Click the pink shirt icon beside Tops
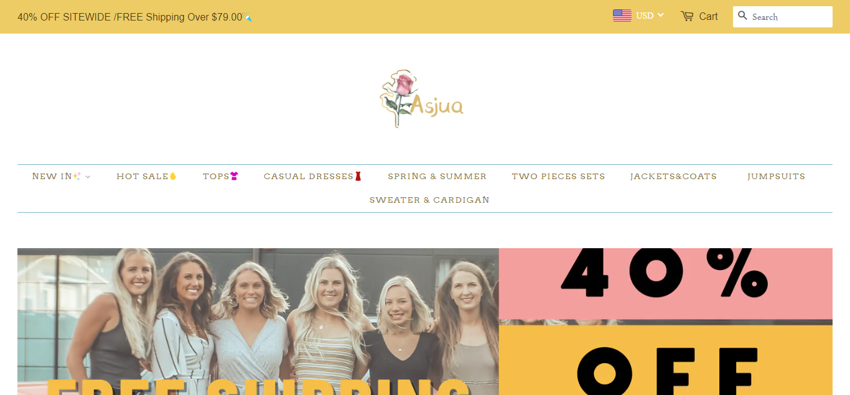The image size is (850, 395). [x=234, y=177]
